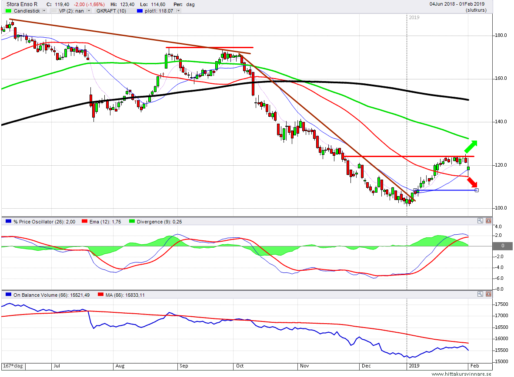Click the Dec marker on time axis

[x=366, y=366]
